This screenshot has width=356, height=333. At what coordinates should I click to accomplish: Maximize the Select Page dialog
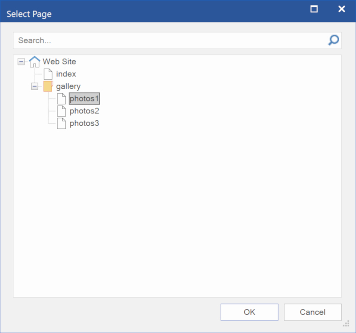pyautogui.click(x=314, y=9)
